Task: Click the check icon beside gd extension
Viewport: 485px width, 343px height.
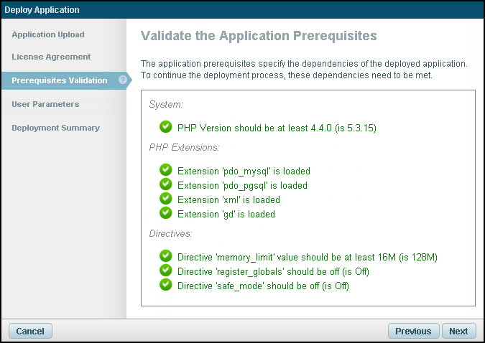Action: (166, 213)
